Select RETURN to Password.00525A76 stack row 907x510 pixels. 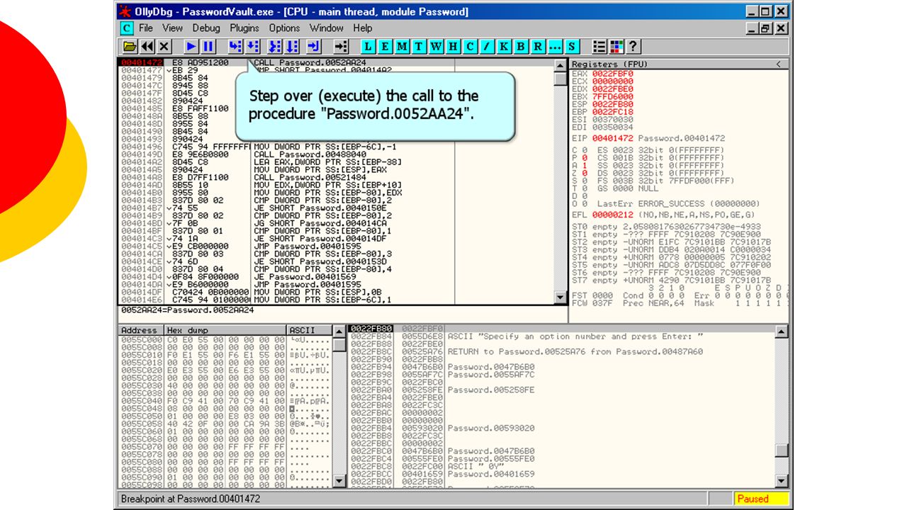562,351
